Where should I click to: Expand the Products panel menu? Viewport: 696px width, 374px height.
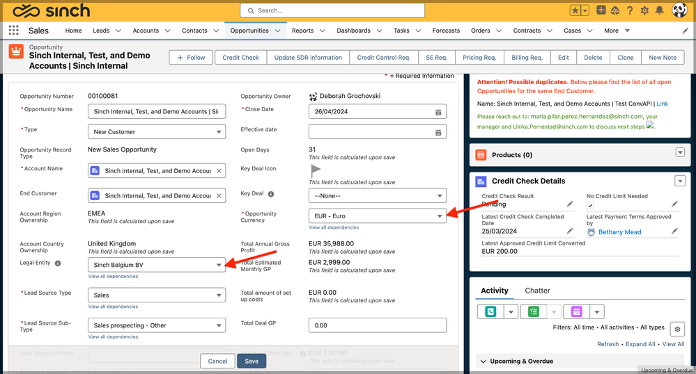(x=680, y=152)
